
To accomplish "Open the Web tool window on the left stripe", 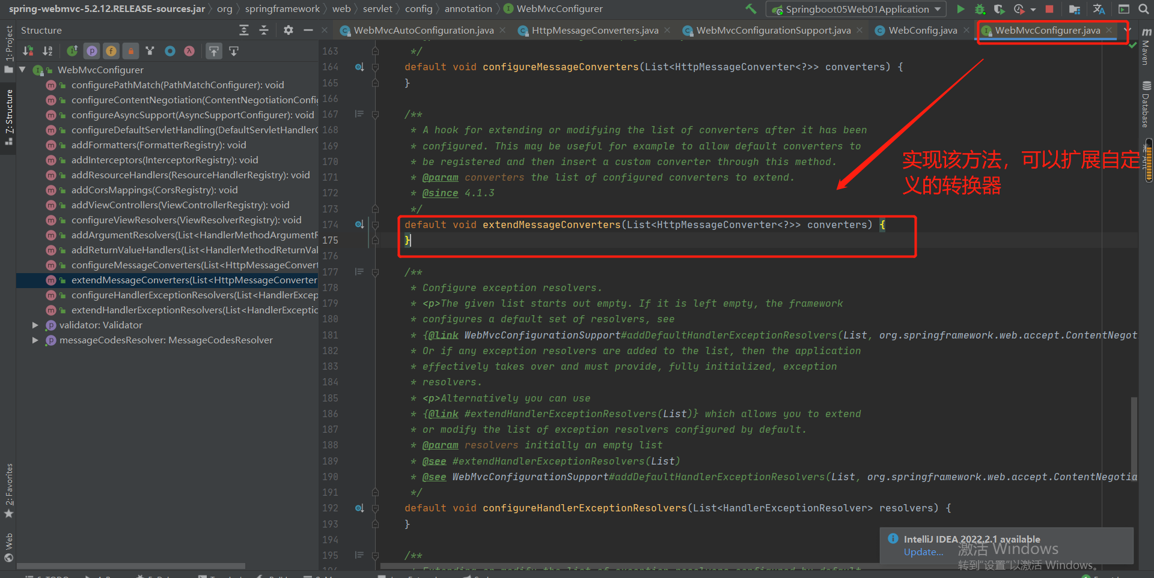I will (8, 547).
